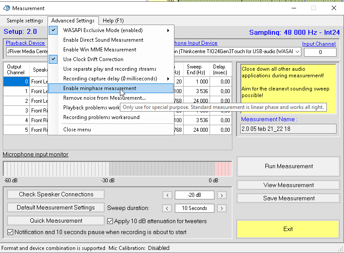The image size is (344, 253).
Task: Select Enable Direct Sound Measurement
Action: tap(103, 40)
